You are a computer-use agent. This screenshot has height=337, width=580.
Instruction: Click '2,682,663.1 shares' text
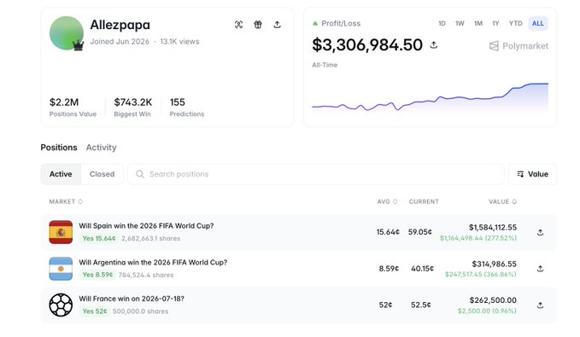tap(150, 238)
